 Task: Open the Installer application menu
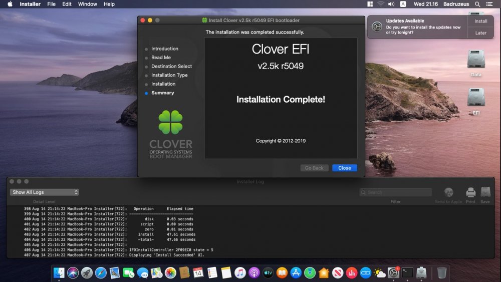click(x=30, y=4)
